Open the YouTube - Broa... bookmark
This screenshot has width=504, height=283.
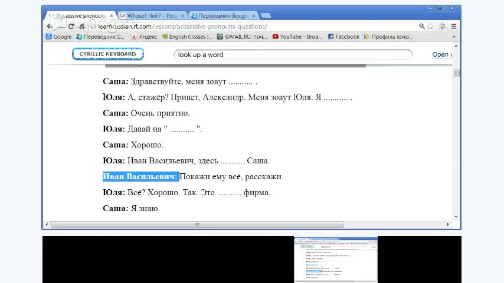coord(297,37)
